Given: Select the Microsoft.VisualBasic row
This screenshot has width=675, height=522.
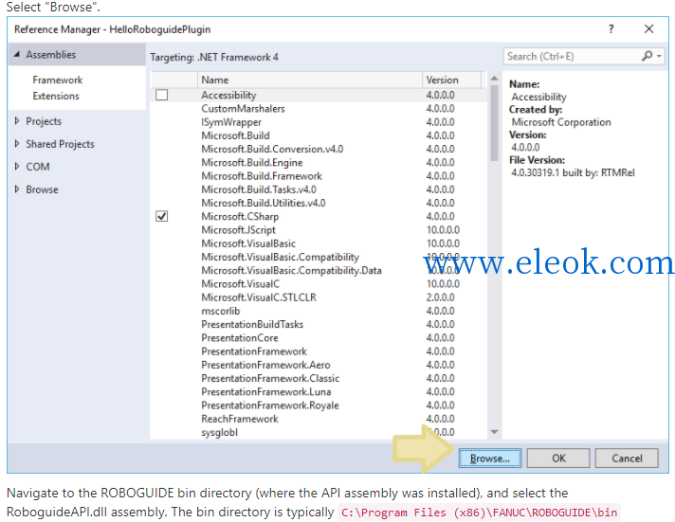Looking at the screenshot, I should click(319, 243).
